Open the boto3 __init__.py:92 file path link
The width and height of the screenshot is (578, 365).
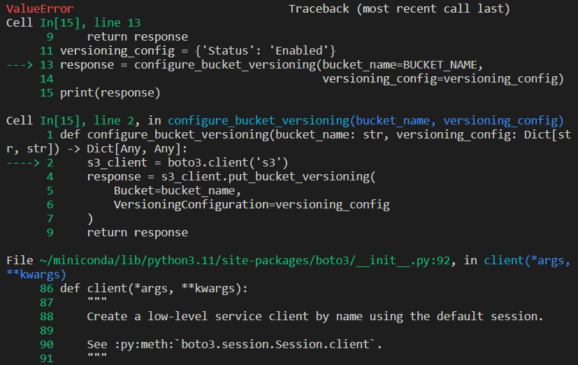[245, 261]
